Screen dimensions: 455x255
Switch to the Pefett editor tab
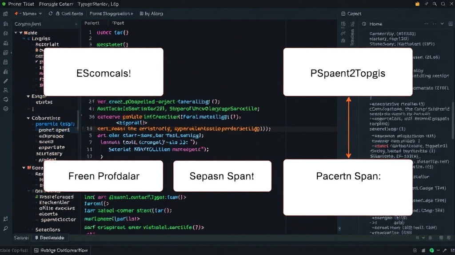(92, 23)
